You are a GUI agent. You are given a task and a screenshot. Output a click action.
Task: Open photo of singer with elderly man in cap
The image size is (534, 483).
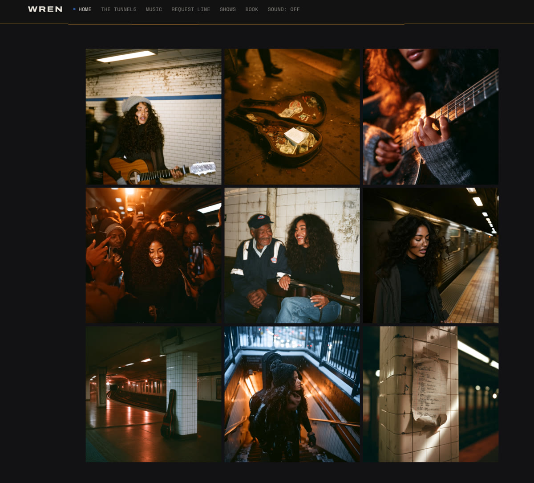pyautogui.click(x=292, y=255)
